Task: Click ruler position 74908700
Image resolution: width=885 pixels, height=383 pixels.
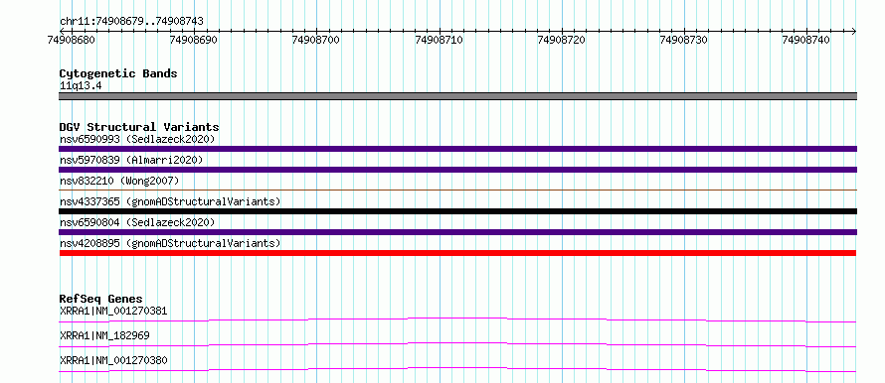Action: click(x=316, y=40)
